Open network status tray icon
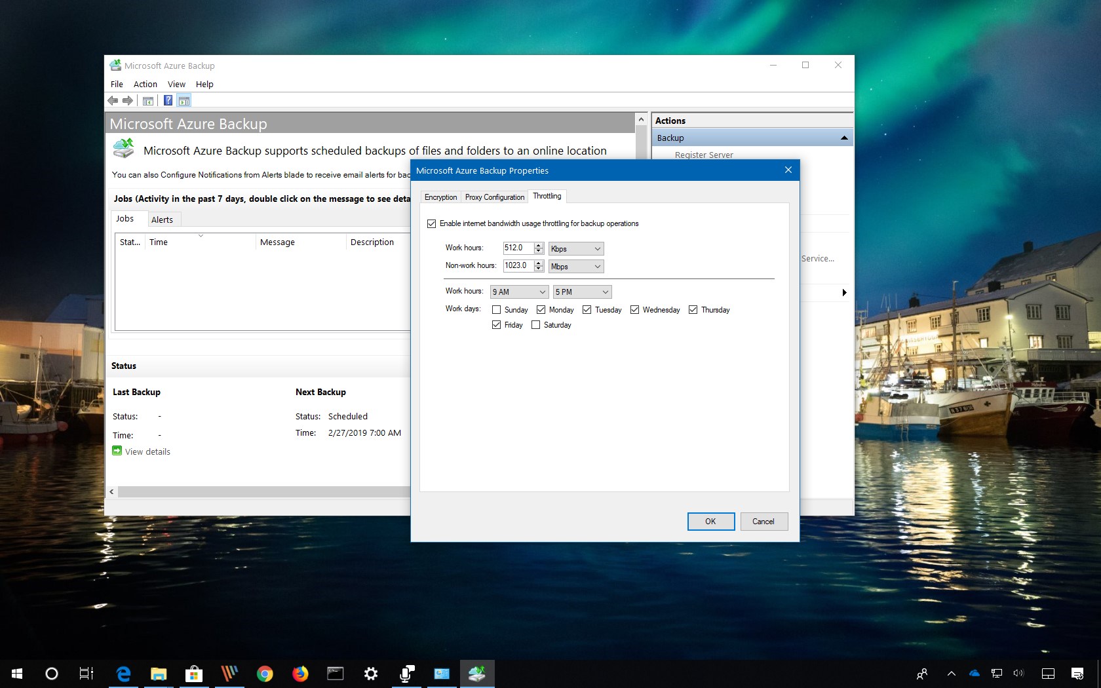 (997, 674)
